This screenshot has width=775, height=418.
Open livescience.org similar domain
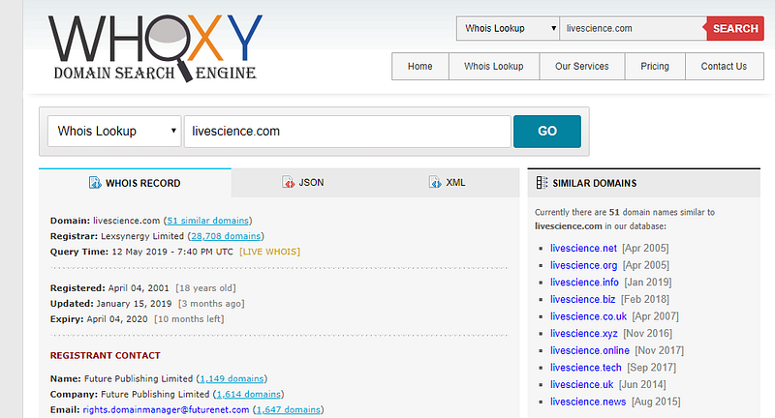click(584, 265)
